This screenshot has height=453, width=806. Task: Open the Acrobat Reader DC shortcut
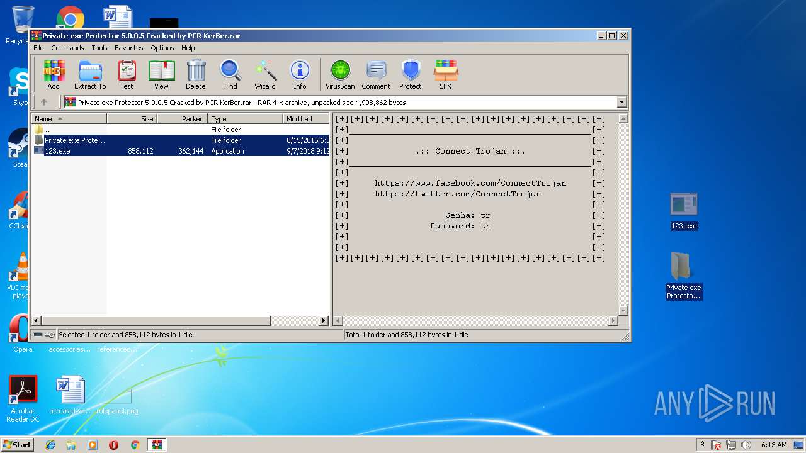[23, 399]
